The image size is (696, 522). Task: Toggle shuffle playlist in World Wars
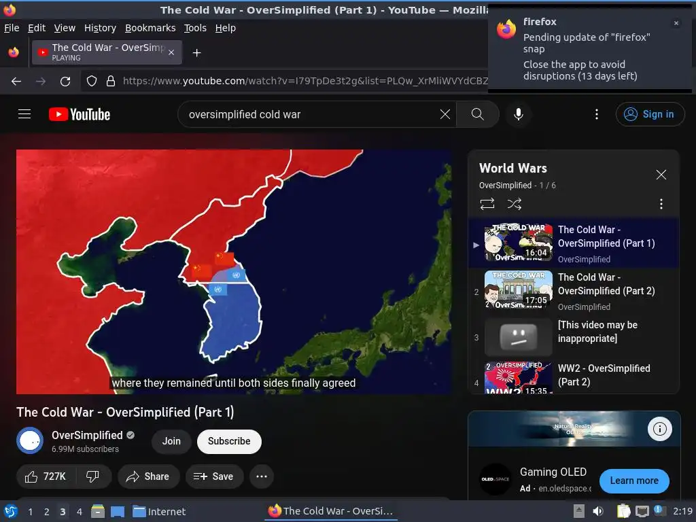514,204
